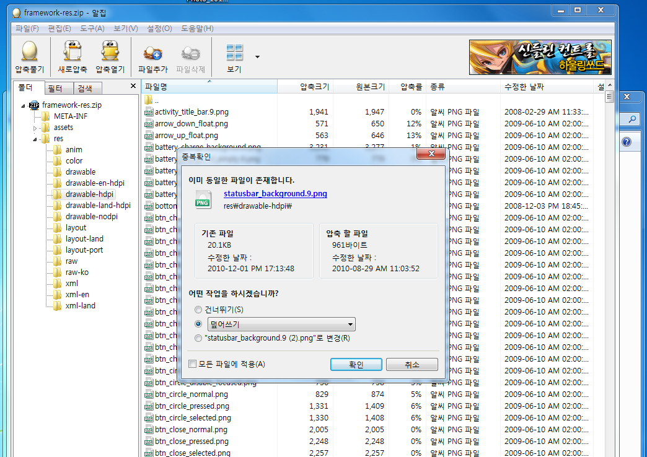Open the 파일(F) menu
Viewport: 647px width, 457px height.
pos(27,28)
